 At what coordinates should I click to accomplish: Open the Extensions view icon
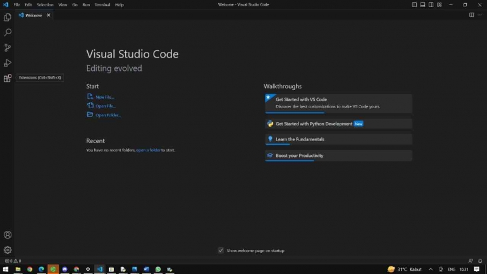(x=8, y=78)
